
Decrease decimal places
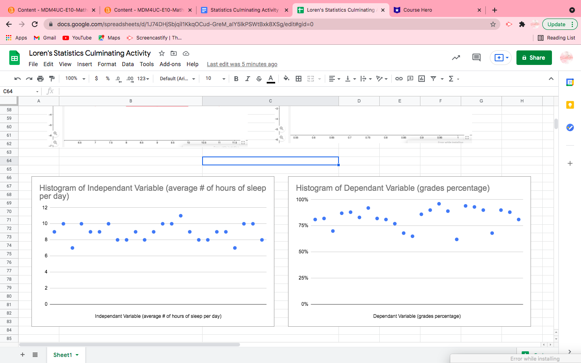pyautogui.click(x=118, y=78)
